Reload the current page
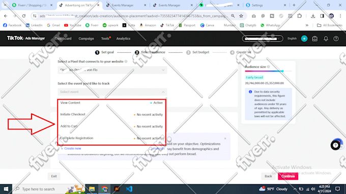Image resolution: width=346 pixels, height=194 pixels. 24,16
